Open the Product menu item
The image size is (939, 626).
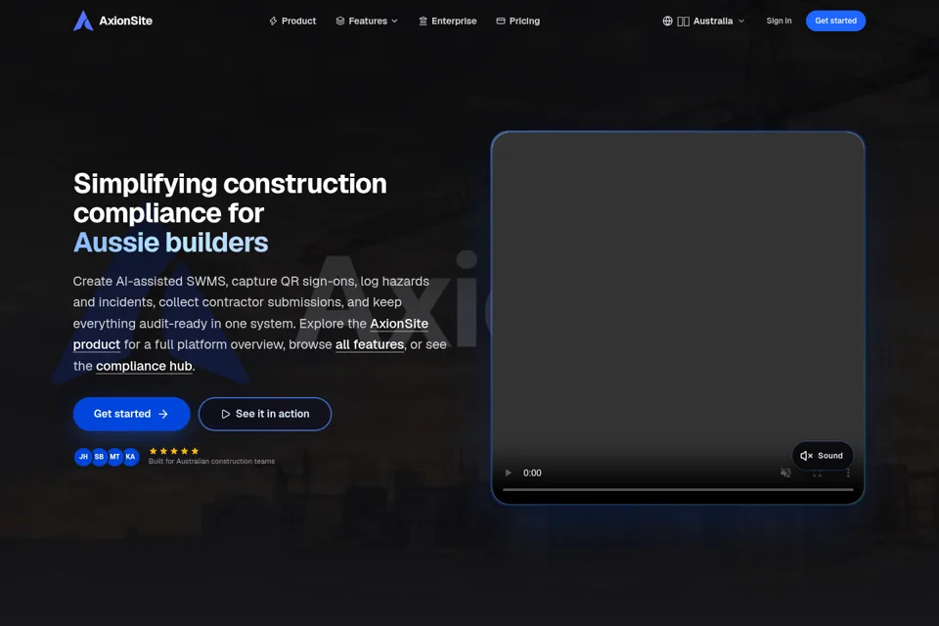(292, 21)
